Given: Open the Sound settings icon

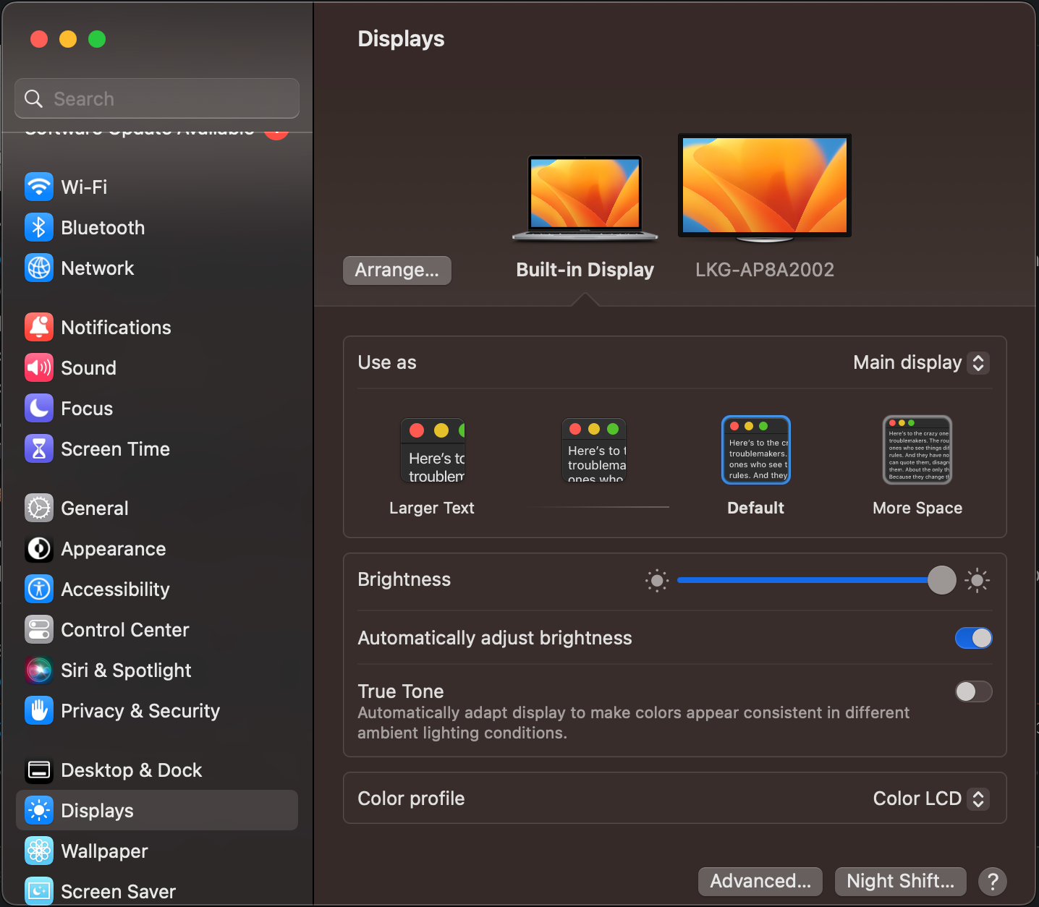Looking at the screenshot, I should tap(39, 367).
